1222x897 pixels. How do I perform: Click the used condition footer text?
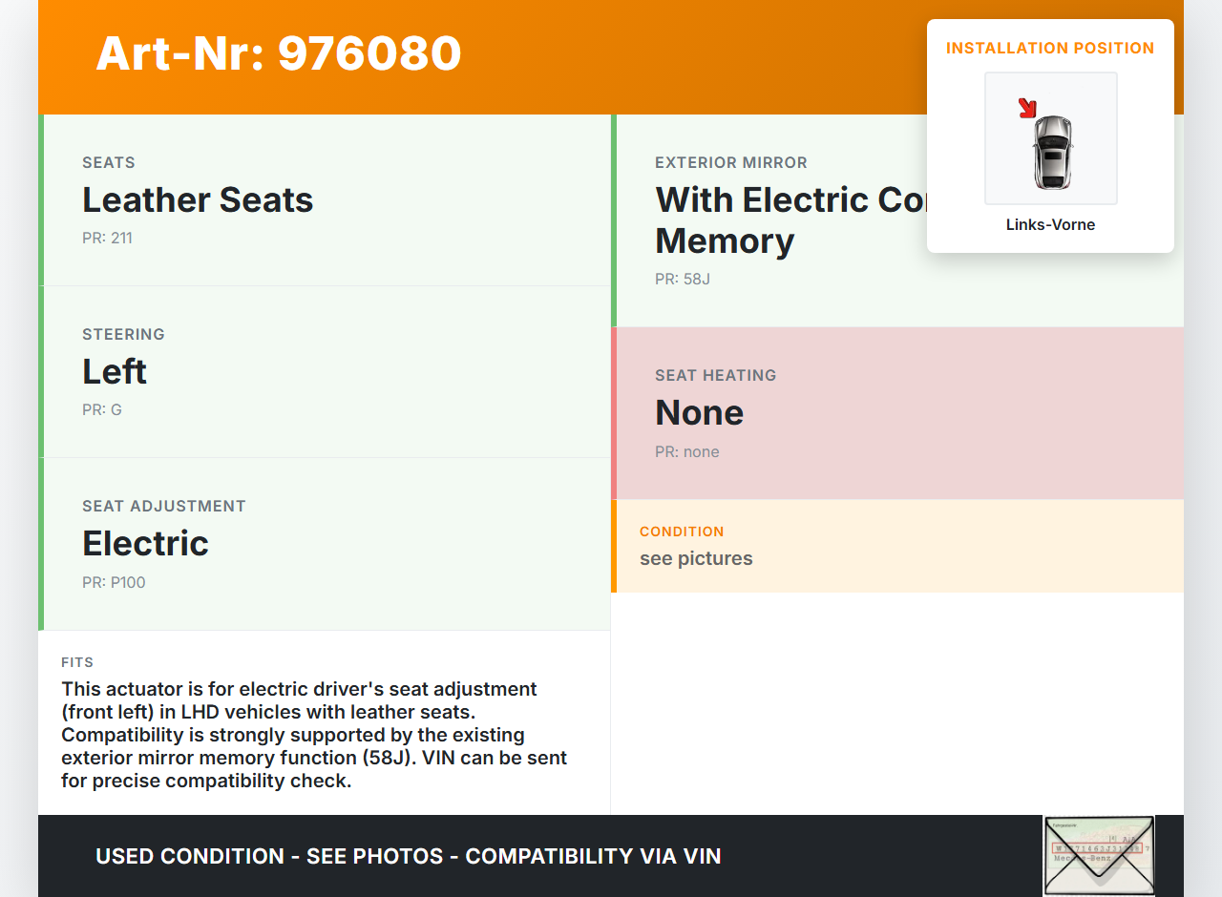point(408,856)
